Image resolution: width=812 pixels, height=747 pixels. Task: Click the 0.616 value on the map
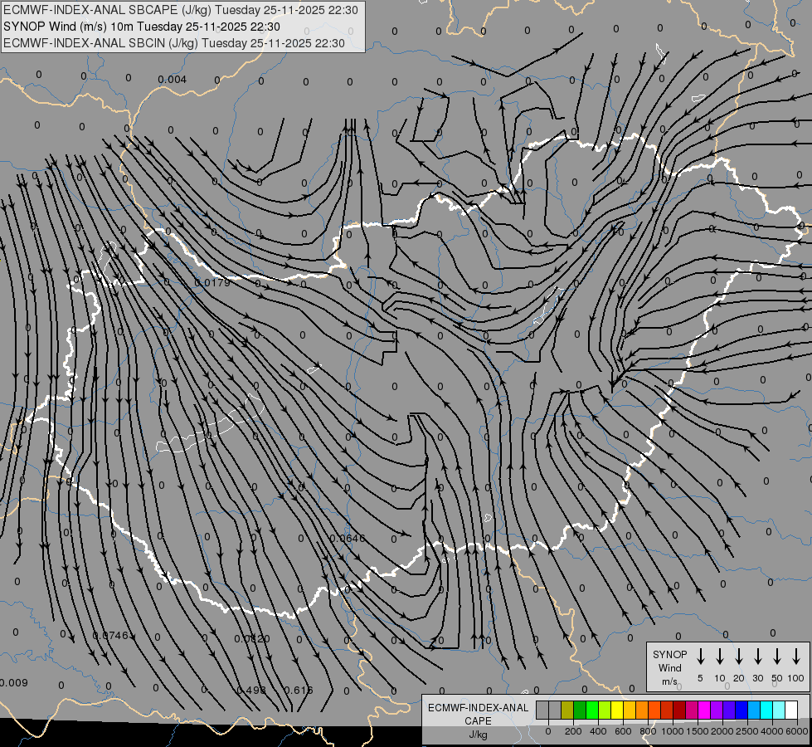tap(299, 690)
